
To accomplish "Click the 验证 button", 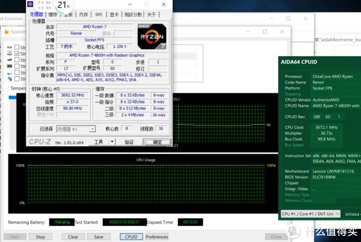I will 129,142.
